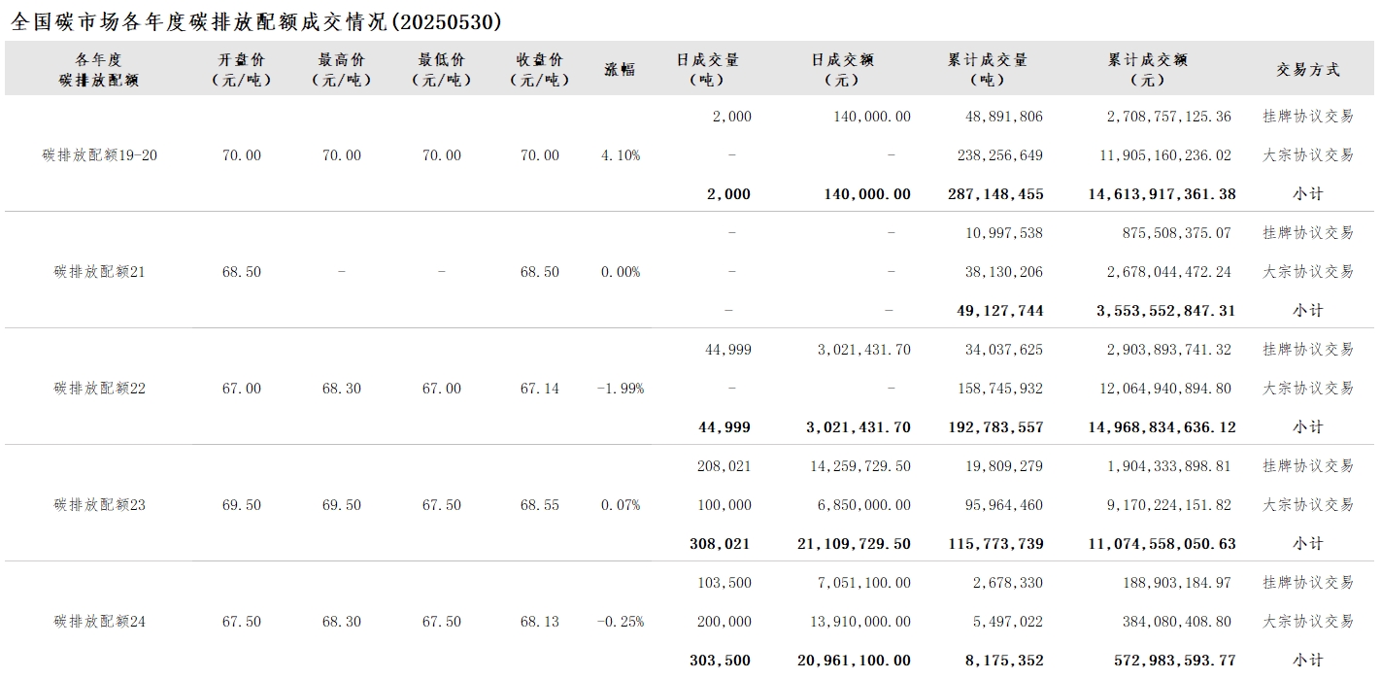Select the 收盘价 column header
Viewport: 1381px width, 679px height.
coord(539,69)
